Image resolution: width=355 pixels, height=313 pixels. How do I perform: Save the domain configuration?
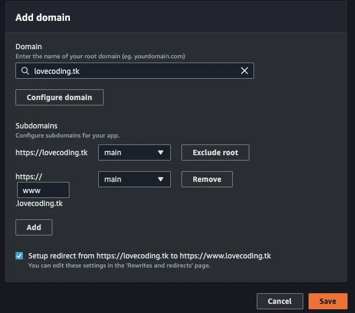click(327, 301)
